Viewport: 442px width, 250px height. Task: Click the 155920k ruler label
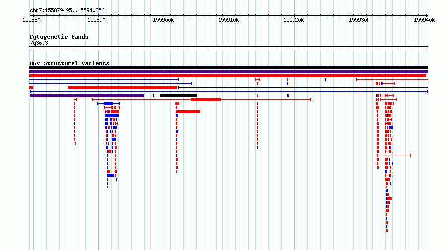point(294,20)
